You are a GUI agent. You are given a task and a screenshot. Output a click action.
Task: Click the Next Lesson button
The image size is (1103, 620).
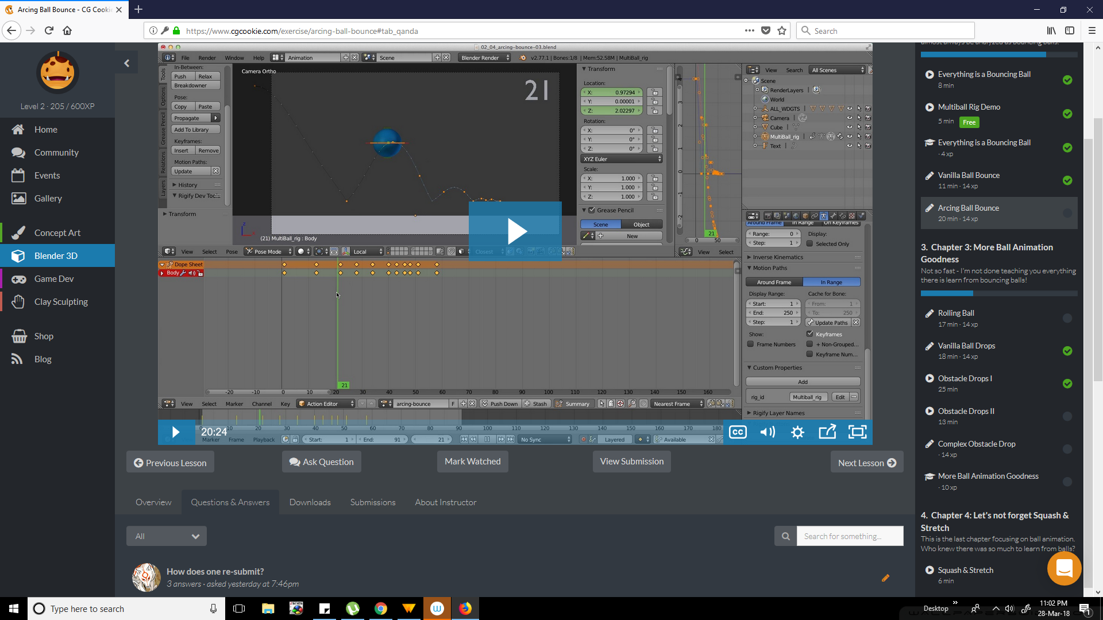[x=866, y=463]
